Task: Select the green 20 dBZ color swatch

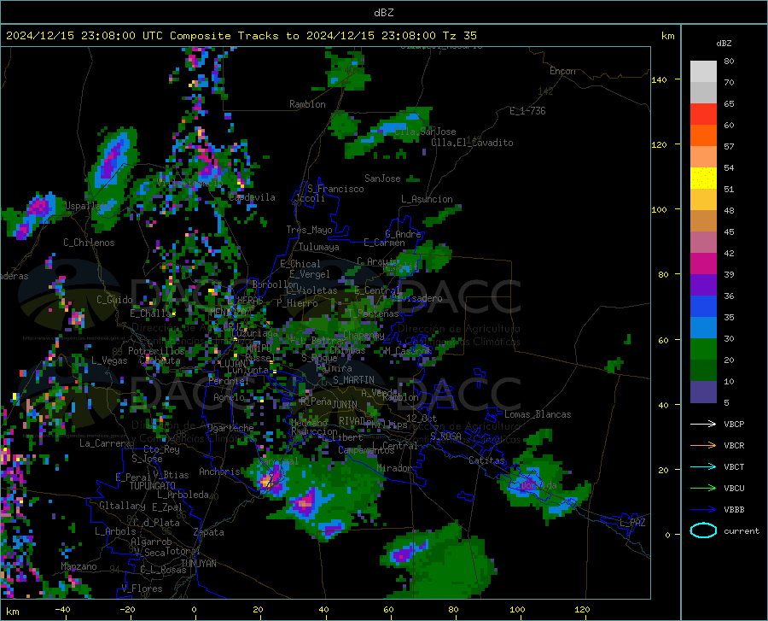Action: pos(703,349)
